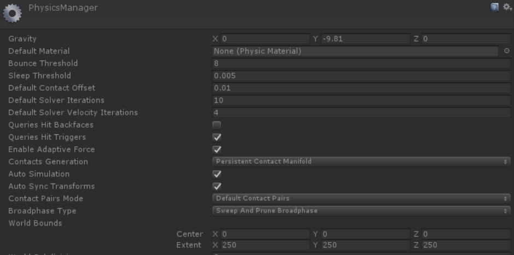Image resolution: width=514 pixels, height=255 pixels.
Task: Toggle the Auto Sync Transforms checkbox
Action: coord(217,186)
